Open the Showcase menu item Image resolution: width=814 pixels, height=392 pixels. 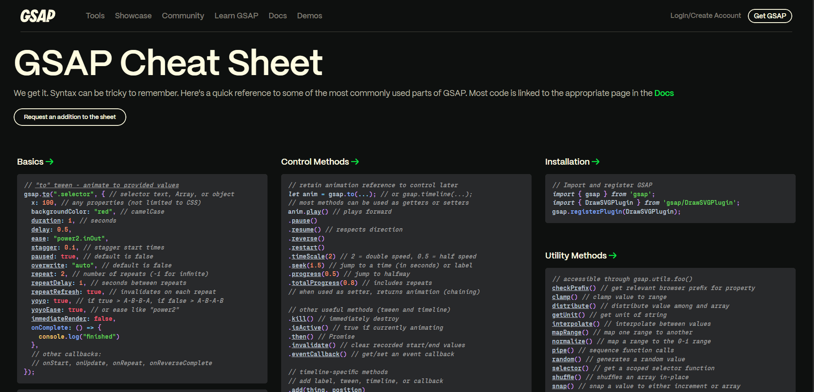[133, 16]
